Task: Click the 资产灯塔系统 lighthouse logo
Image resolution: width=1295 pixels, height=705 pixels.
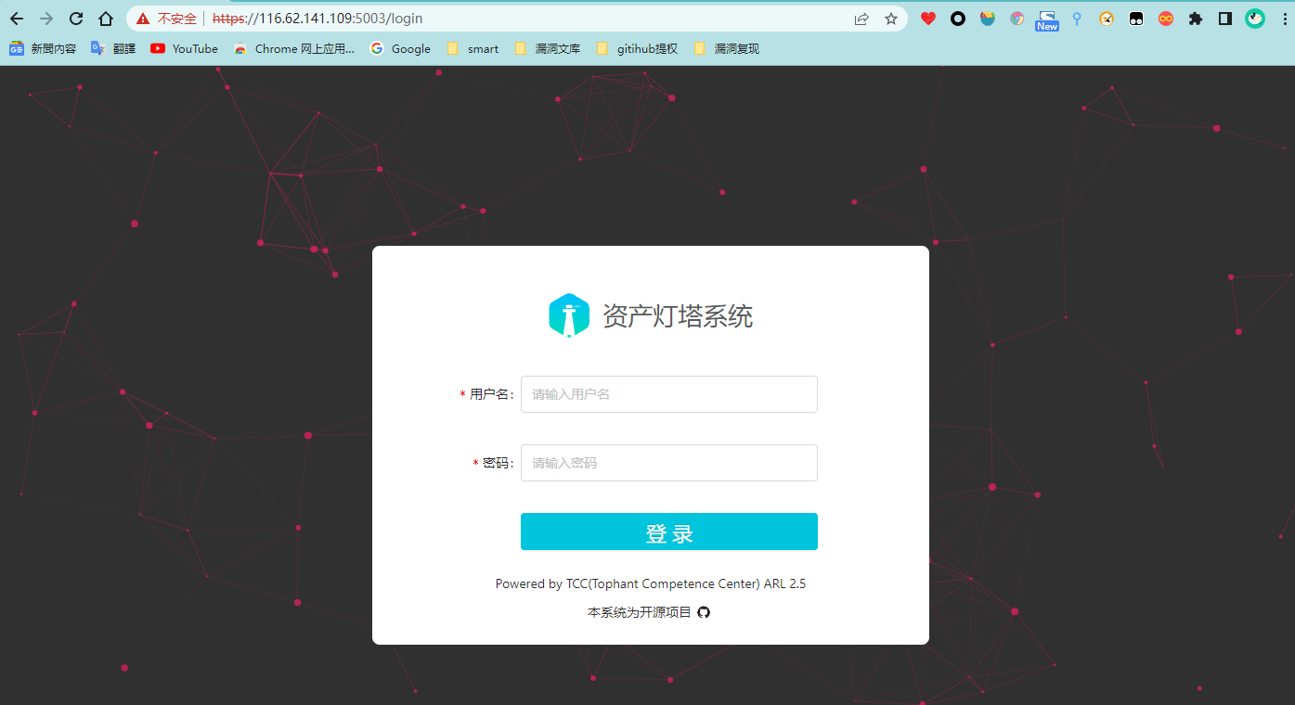Action: click(569, 315)
